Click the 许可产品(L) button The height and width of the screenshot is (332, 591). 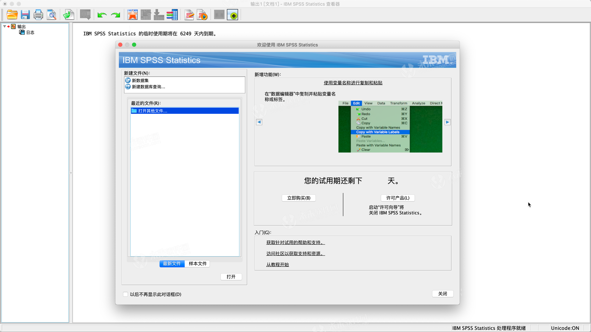(398, 198)
